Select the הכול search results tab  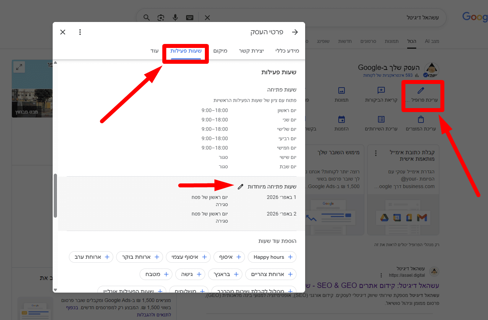pyautogui.click(x=412, y=41)
